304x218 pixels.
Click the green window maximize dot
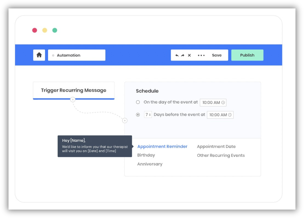click(x=55, y=30)
